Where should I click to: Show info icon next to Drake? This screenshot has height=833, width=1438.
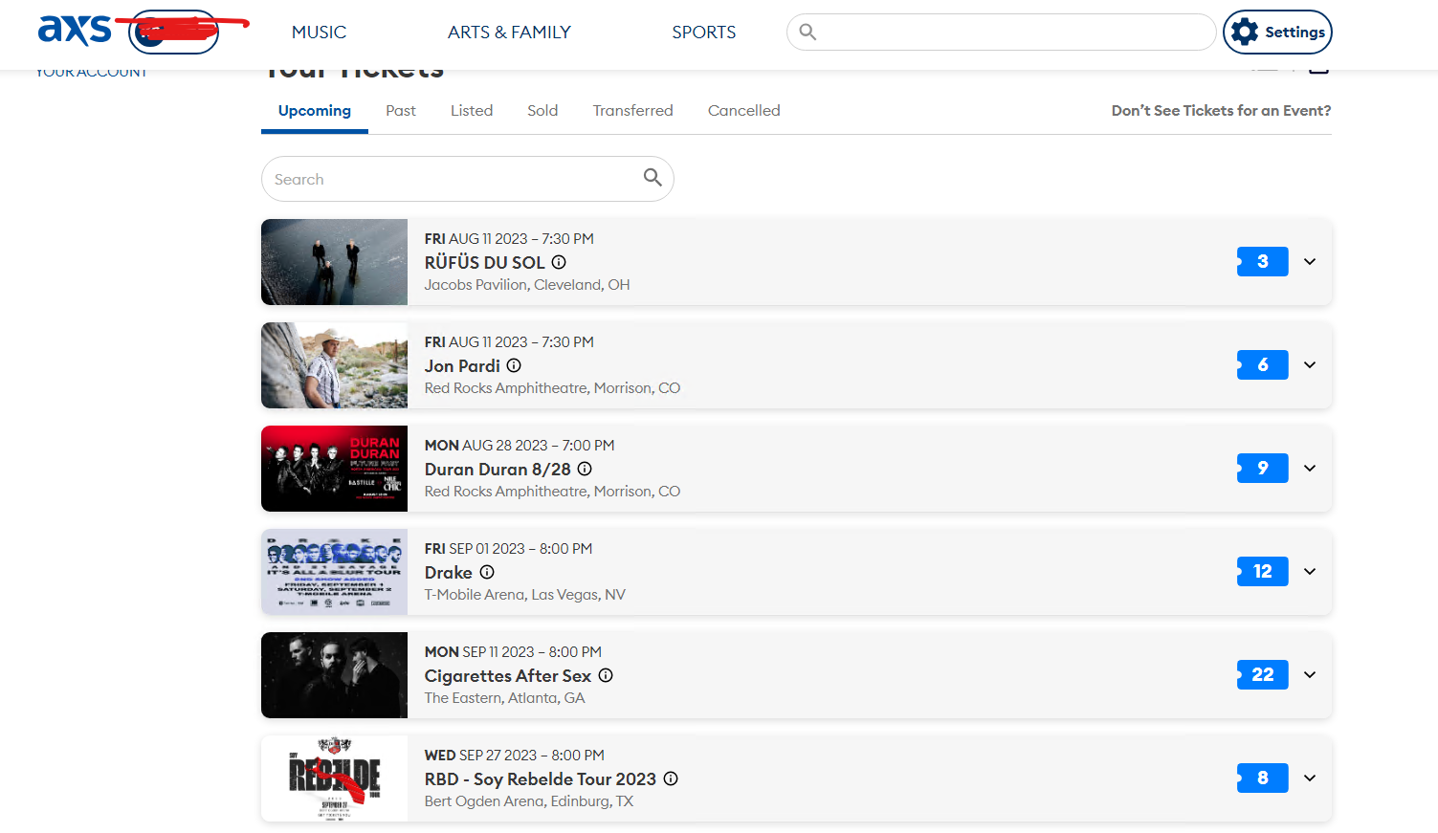[x=487, y=572]
